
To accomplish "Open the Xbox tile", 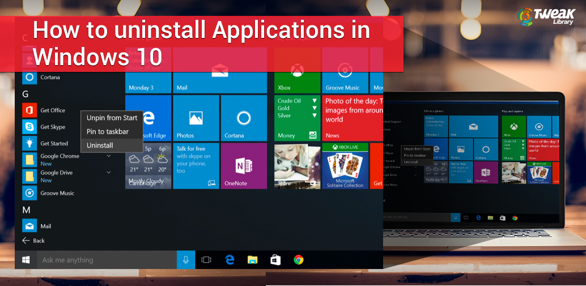I will click(298, 70).
